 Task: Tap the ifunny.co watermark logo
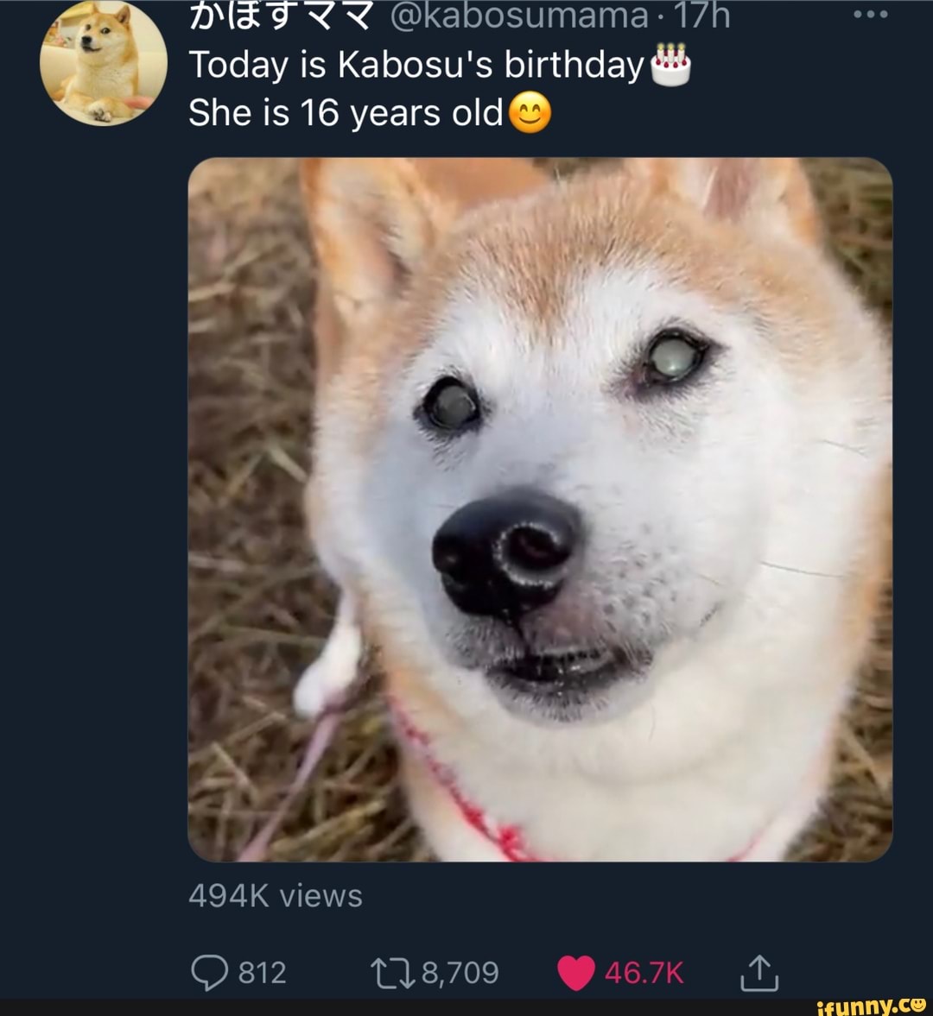coord(867,1005)
